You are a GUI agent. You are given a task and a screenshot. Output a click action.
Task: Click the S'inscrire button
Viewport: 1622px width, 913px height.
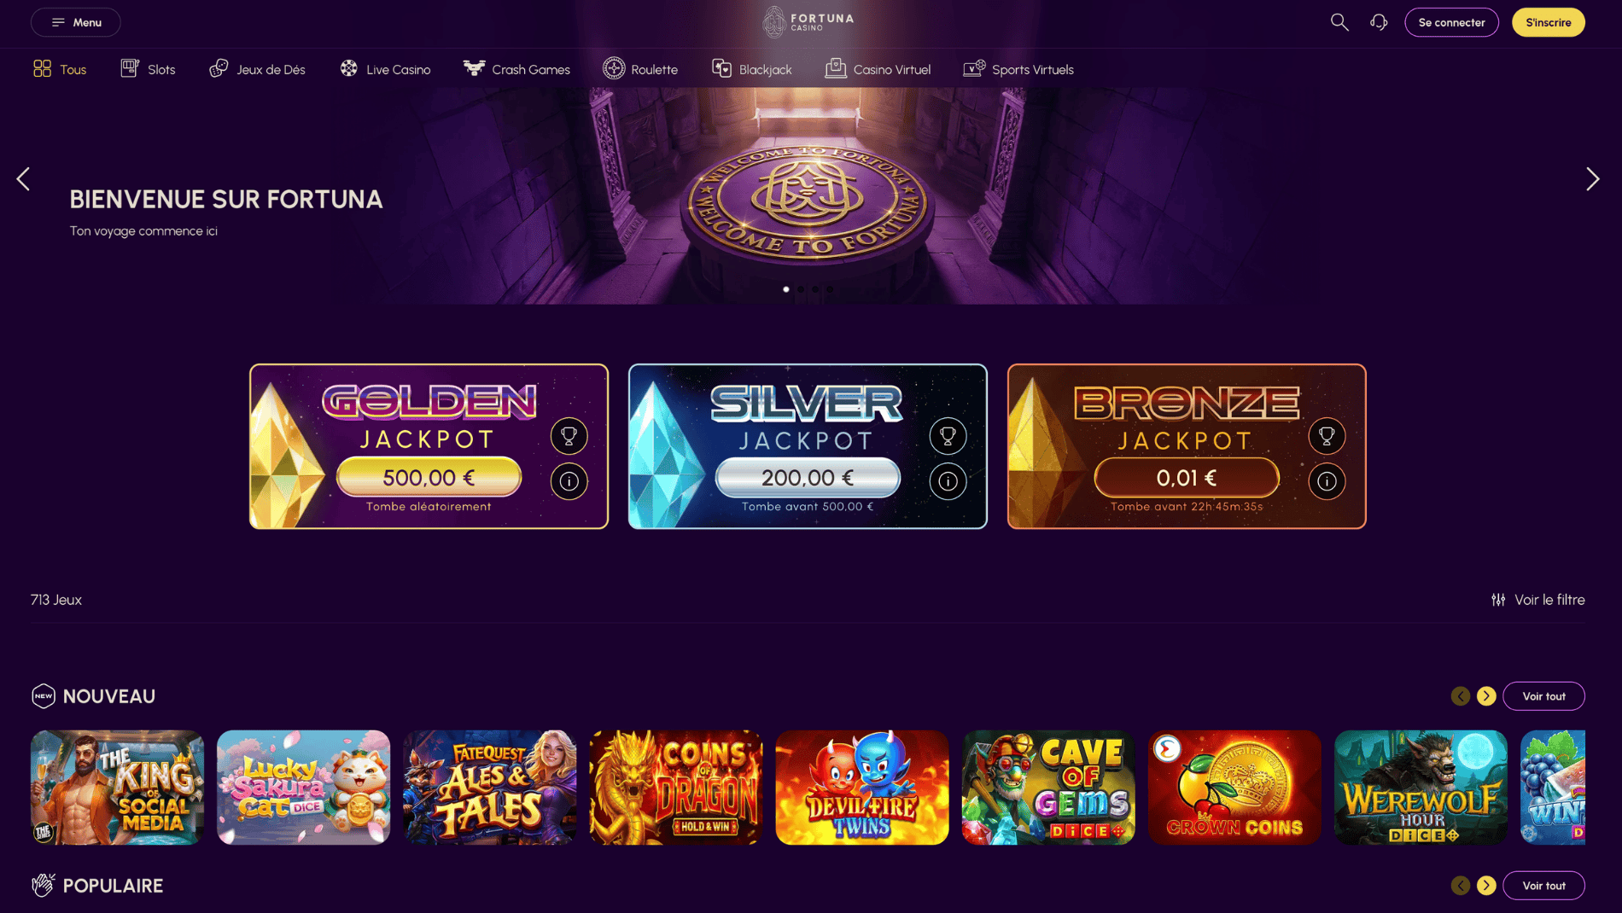(x=1548, y=22)
